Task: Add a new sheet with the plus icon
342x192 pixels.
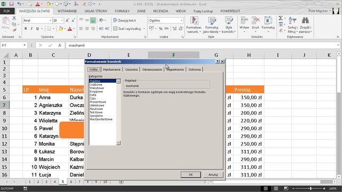Action: (121, 182)
